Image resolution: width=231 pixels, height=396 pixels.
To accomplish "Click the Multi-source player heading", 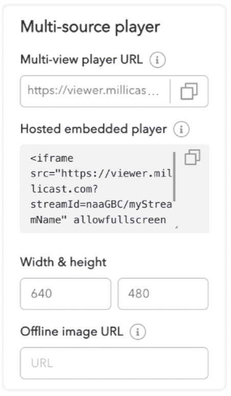I will 90,27.
